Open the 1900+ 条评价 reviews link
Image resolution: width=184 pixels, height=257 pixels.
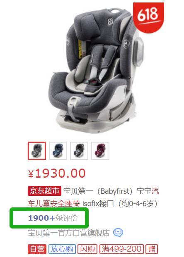tap(53, 218)
